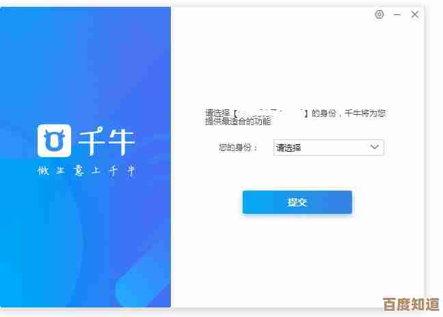Open the 请选择 identity combo box
Screen dimensions: 443x317
[329, 148]
